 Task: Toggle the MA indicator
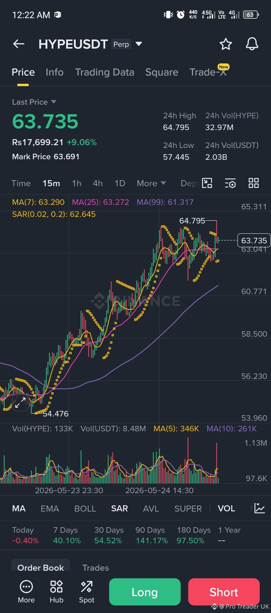tap(19, 509)
